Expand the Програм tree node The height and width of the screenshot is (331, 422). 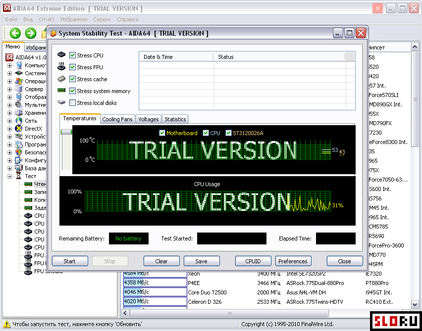coord(10,144)
